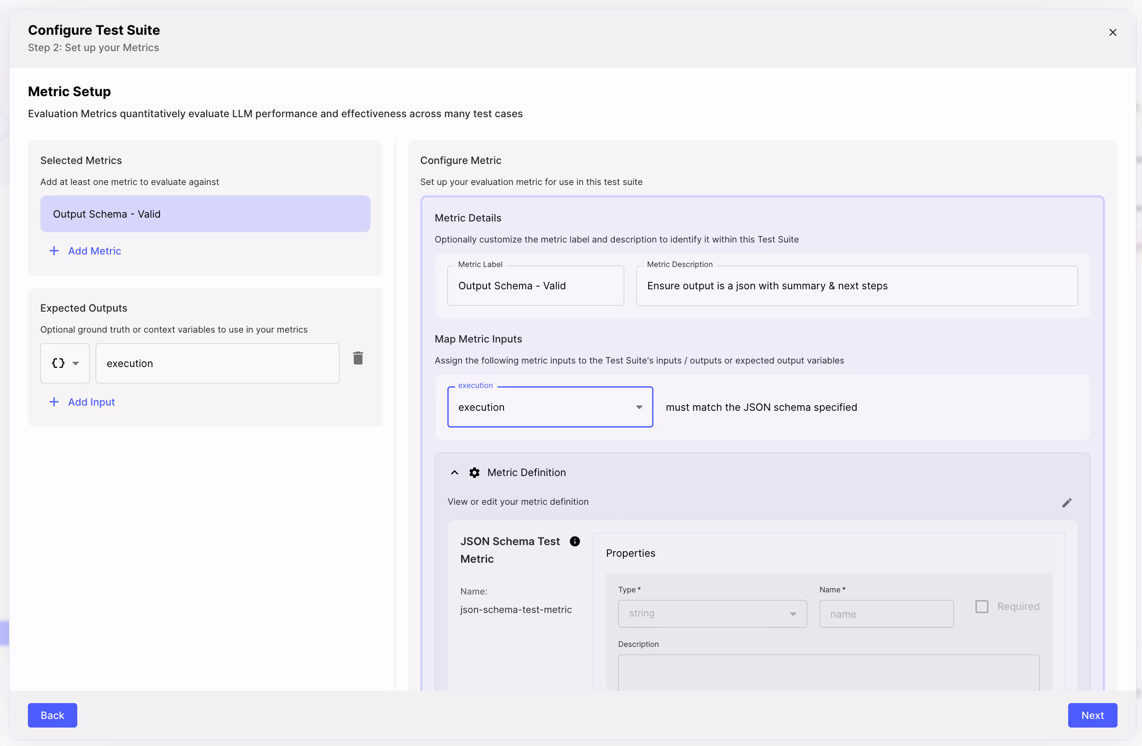1142x746 pixels.
Task: Click the pencil edit metric definition icon
Action: point(1066,503)
